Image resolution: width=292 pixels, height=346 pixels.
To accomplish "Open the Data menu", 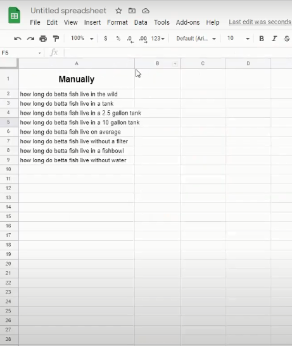I will coord(141,22).
